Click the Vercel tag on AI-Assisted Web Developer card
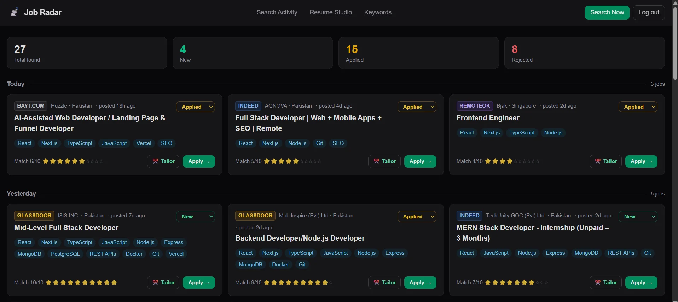 click(x=144, y=143)
